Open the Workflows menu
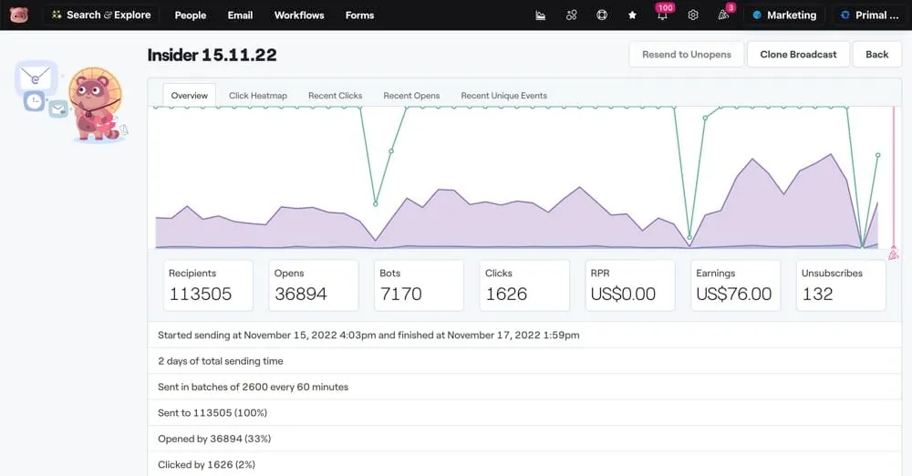912x476 pixels. click(x=299, y=16)
